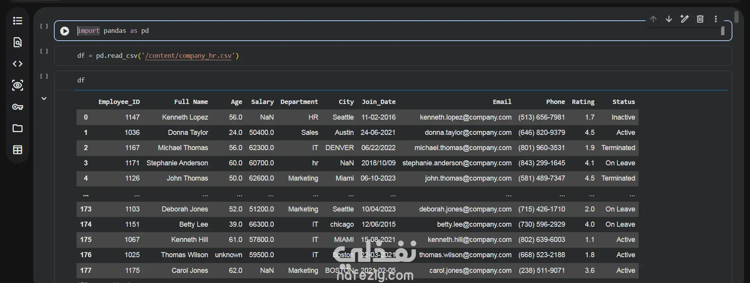Click carol.jones@company.com email cell
750x283 pixels.
coord(470,270)
